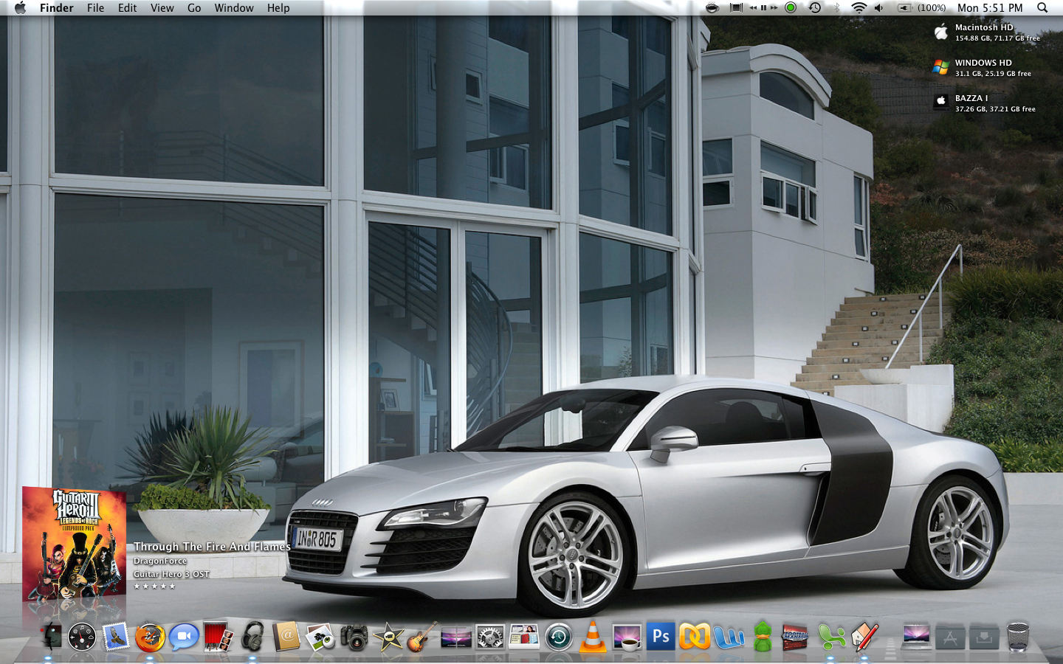Open Spaces from the Dock
Viewport: 1063px width, 664px height.
pos(456,637)
